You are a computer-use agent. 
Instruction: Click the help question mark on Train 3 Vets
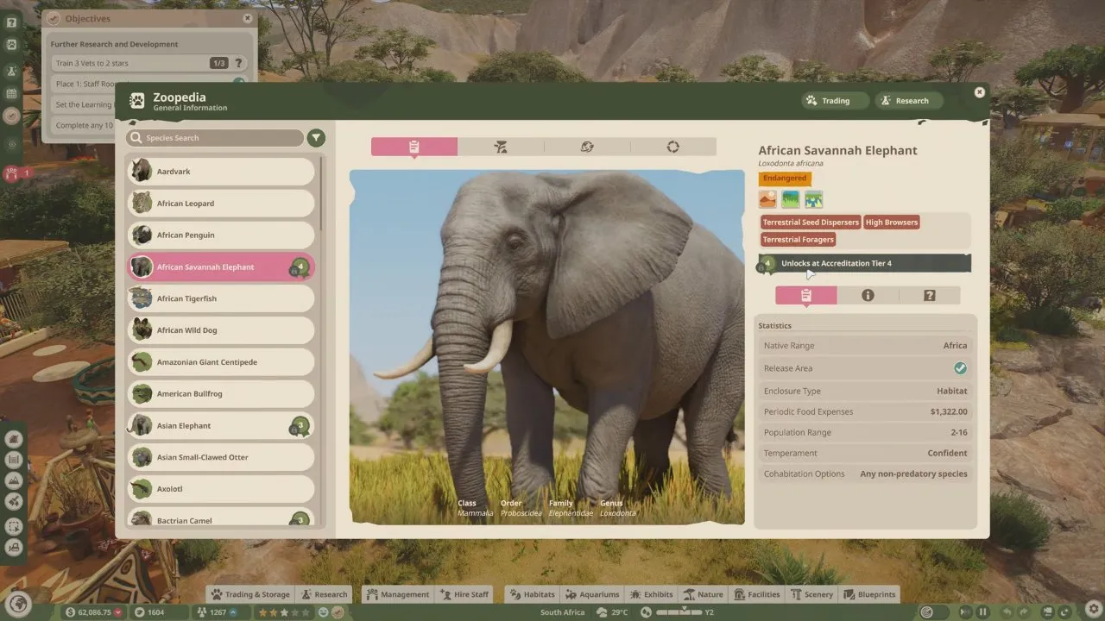tap(239, 63)
